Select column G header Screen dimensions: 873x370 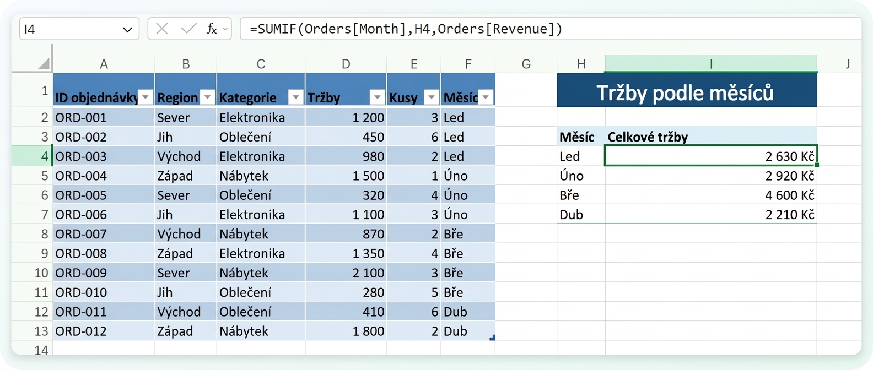526,64
